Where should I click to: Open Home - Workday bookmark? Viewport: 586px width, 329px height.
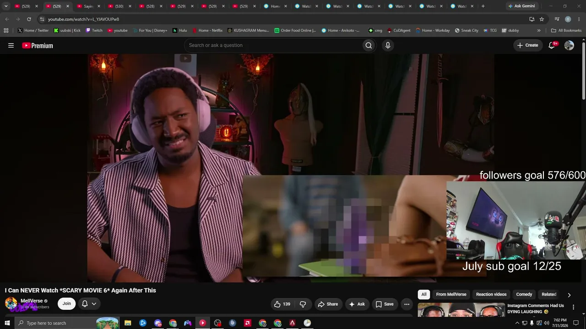[x=433, y=31]
